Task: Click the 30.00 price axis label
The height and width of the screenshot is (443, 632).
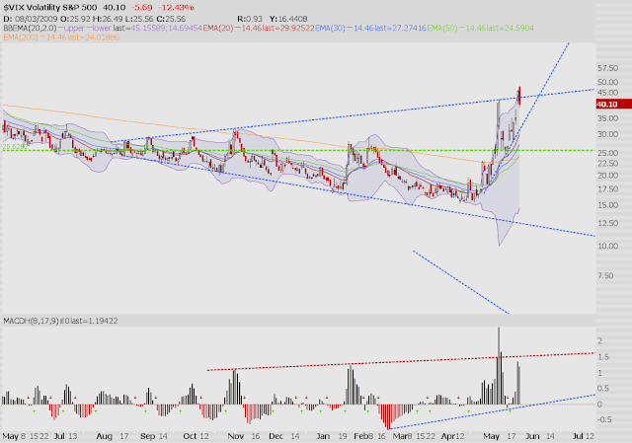Action: 608,134
